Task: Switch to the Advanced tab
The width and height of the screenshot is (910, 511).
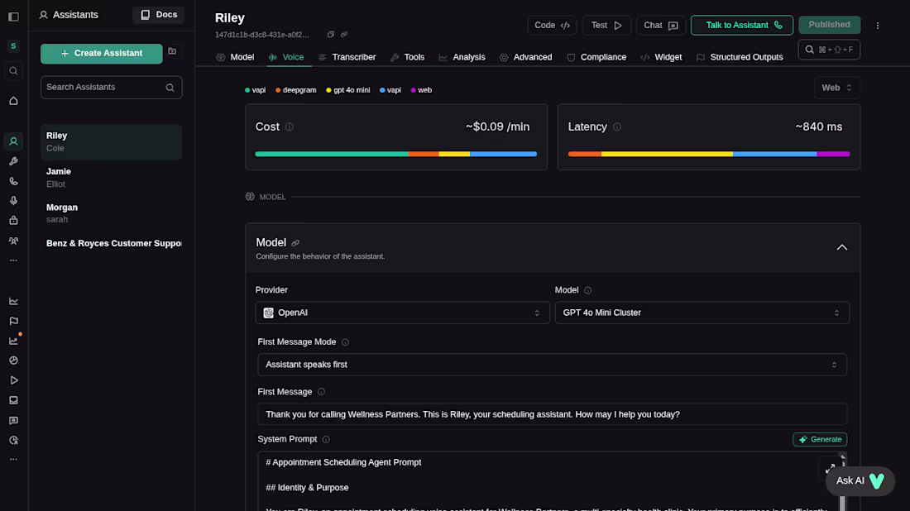Action: point(526,57)
